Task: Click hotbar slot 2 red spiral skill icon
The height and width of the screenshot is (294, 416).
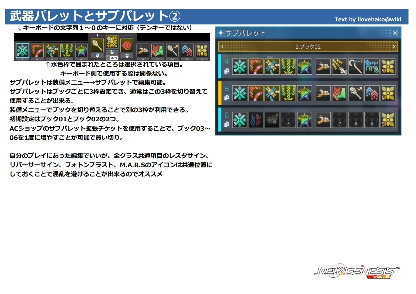Action: pos(37,51)
